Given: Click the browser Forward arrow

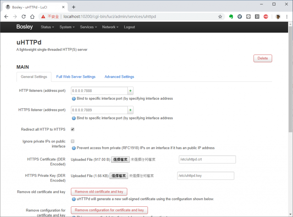Looking at the screenshot, I should pos(15,17).
